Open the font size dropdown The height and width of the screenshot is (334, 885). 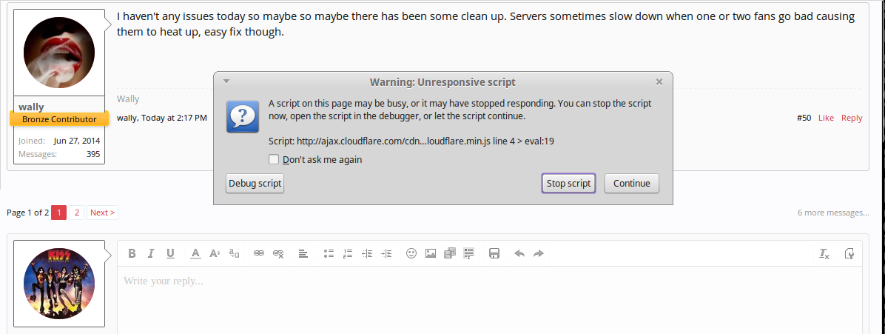coord(215,253)
